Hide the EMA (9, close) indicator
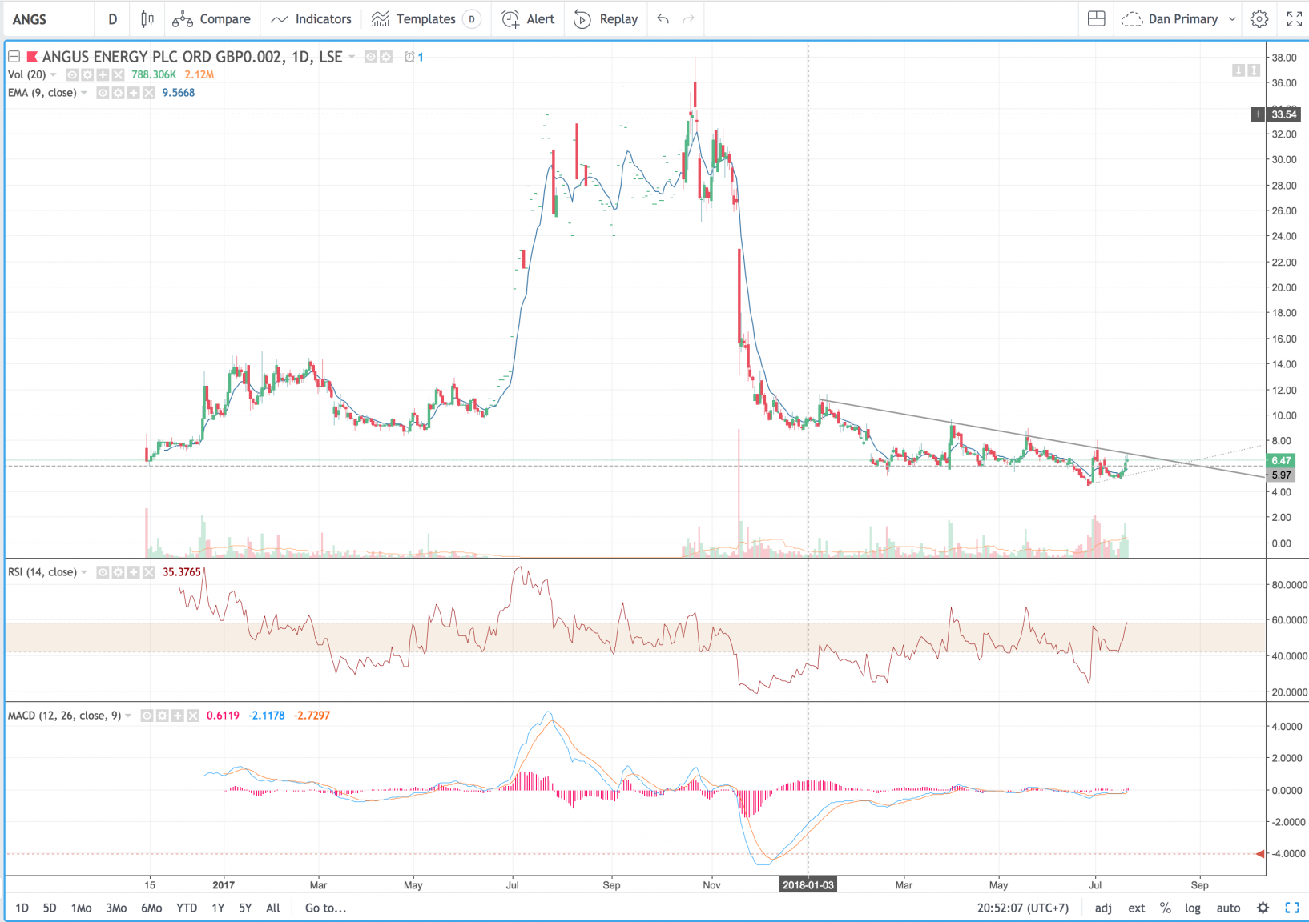The height and width of the screenshot is (922, 1309). tap(103, 93)
